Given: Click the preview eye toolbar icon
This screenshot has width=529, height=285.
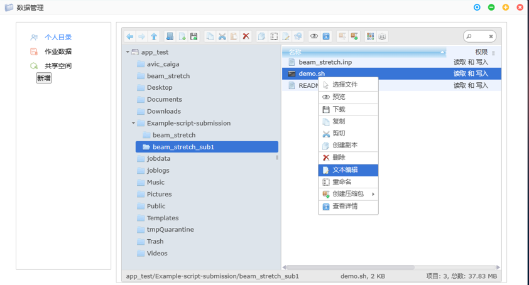Looking at the screenshot, I should (314, 36).
